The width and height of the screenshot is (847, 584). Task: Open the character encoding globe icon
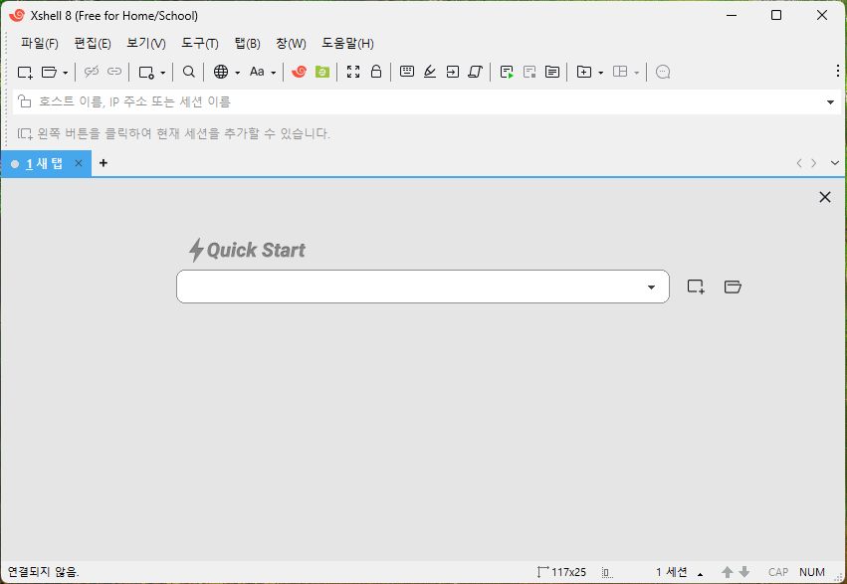point(218,72)
